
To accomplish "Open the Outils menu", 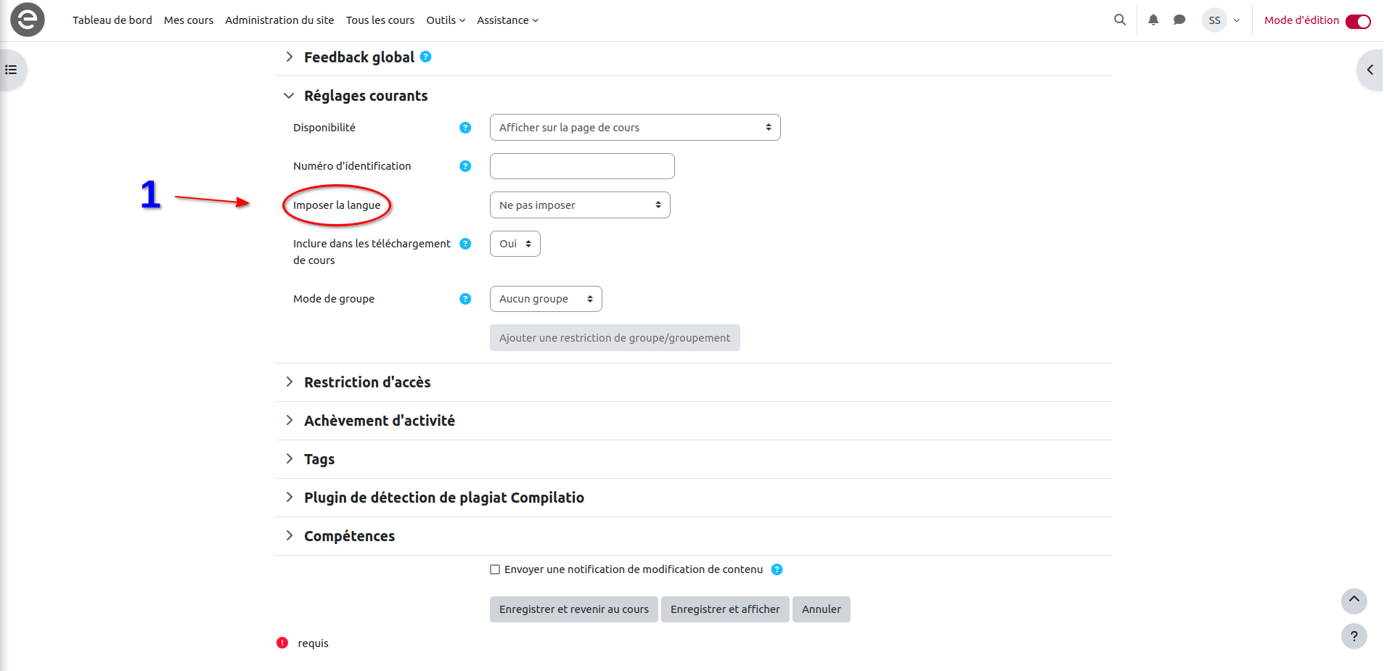I will point(445,20).
